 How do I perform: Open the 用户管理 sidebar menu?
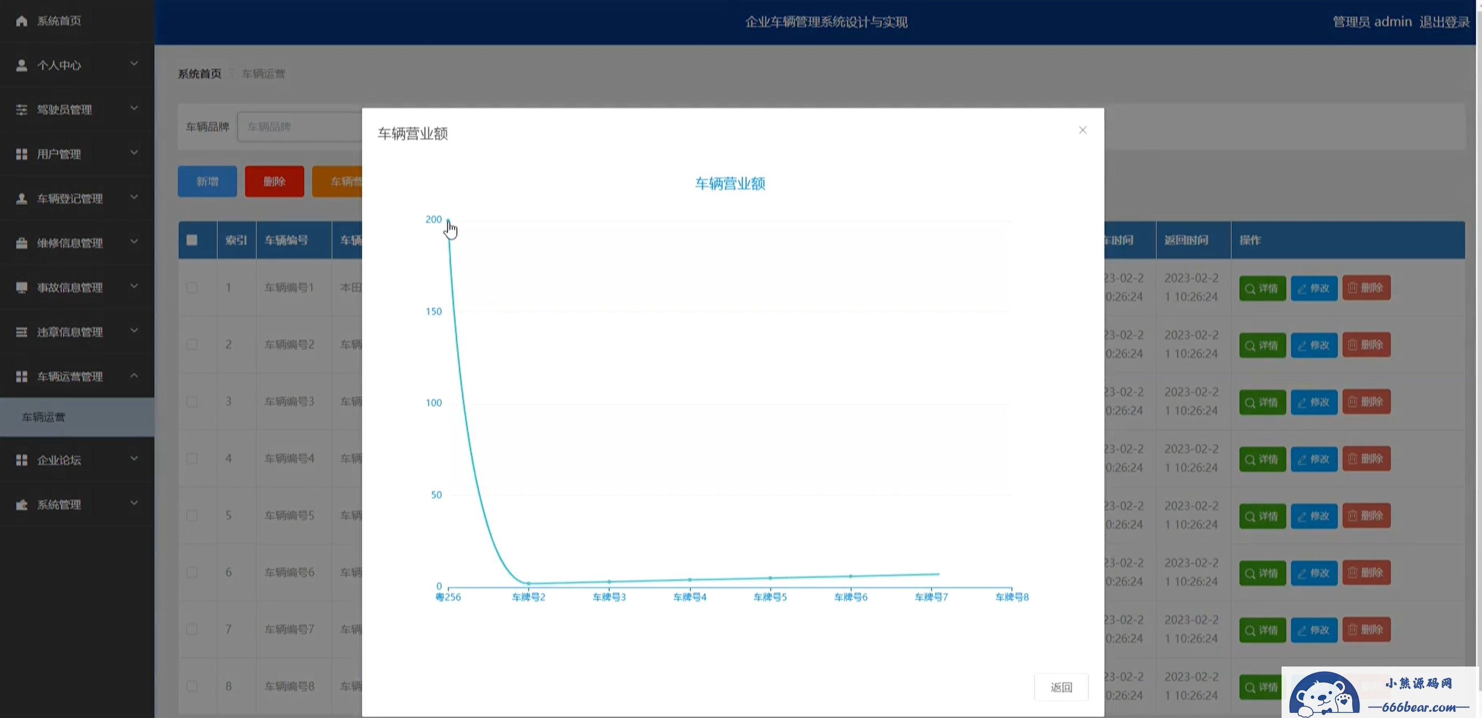(x=77, y=154)
